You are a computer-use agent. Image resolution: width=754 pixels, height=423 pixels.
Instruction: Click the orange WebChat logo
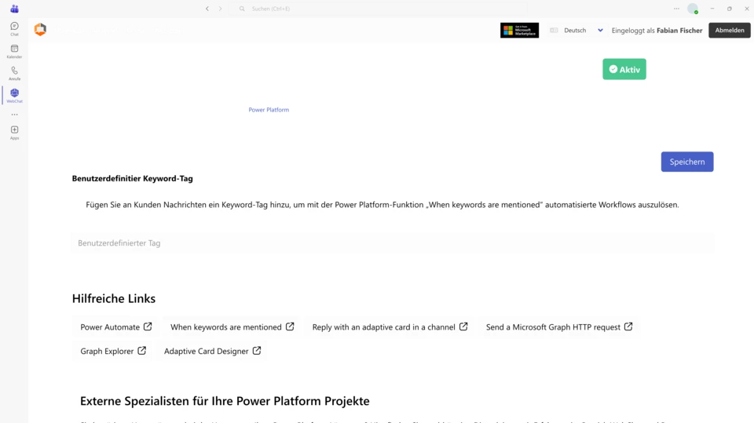(40, 30)
